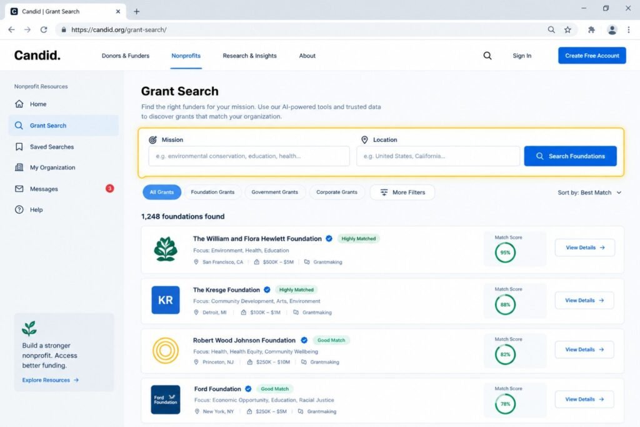Bookmark page with the star icon
This screenshot has width=640, height=427.
[x=567, y=29]
